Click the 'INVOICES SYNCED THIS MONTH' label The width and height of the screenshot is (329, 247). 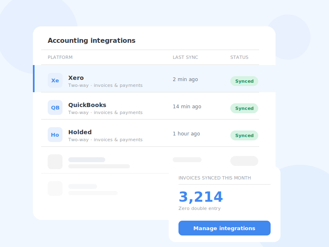click(215, 178)
